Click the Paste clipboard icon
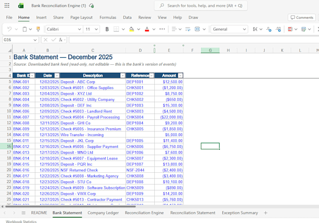The height and width of the screenshot is (223, 319). (24, 29)
